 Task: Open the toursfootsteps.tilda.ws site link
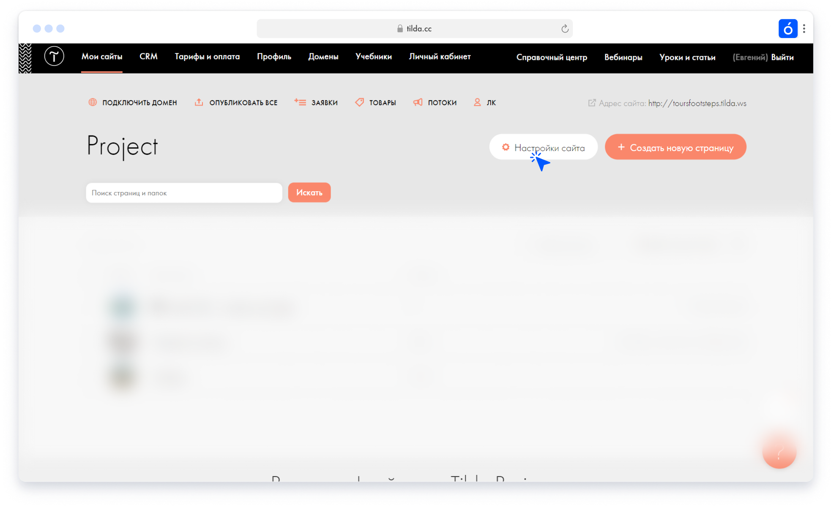(x=697, y=103)
